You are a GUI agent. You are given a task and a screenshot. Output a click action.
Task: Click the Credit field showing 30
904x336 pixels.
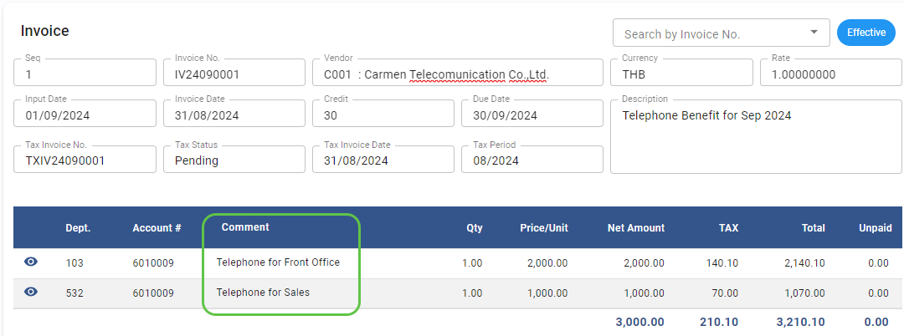[382, 115]
